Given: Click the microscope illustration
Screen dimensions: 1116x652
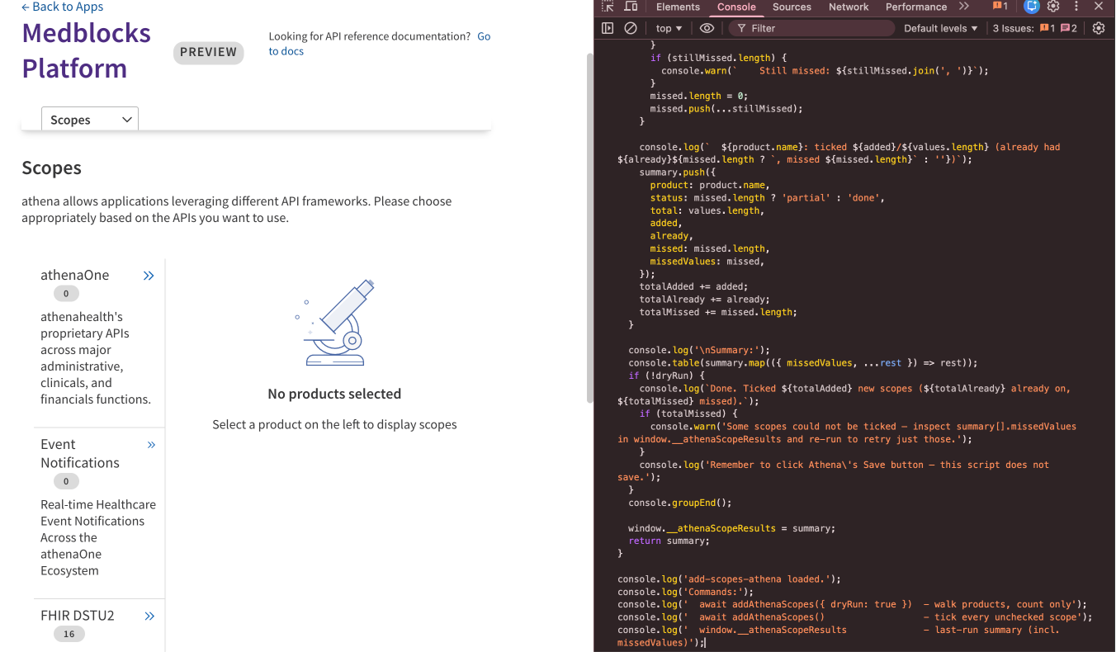Looking at the screenshot, I should coord(334,322).
